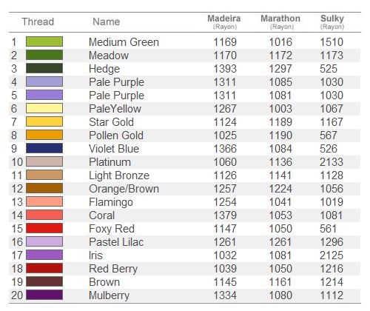Select the Marathon Rayon column header
Viewport: 370px width, 311px height.
point(280,21)
